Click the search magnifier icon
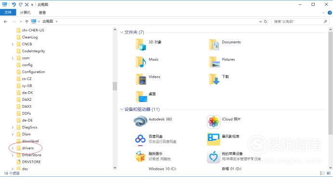 325,22
